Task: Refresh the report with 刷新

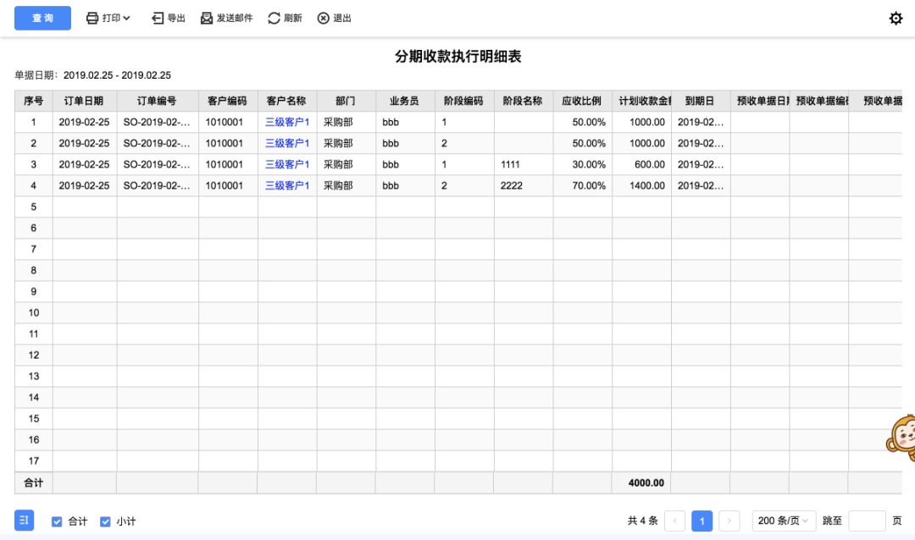Action: pos(274,18)
